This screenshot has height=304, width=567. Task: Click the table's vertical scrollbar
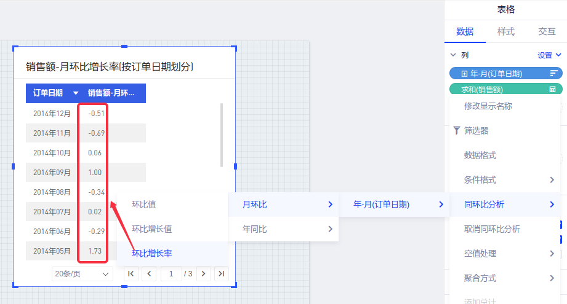(x=222, y=134)
